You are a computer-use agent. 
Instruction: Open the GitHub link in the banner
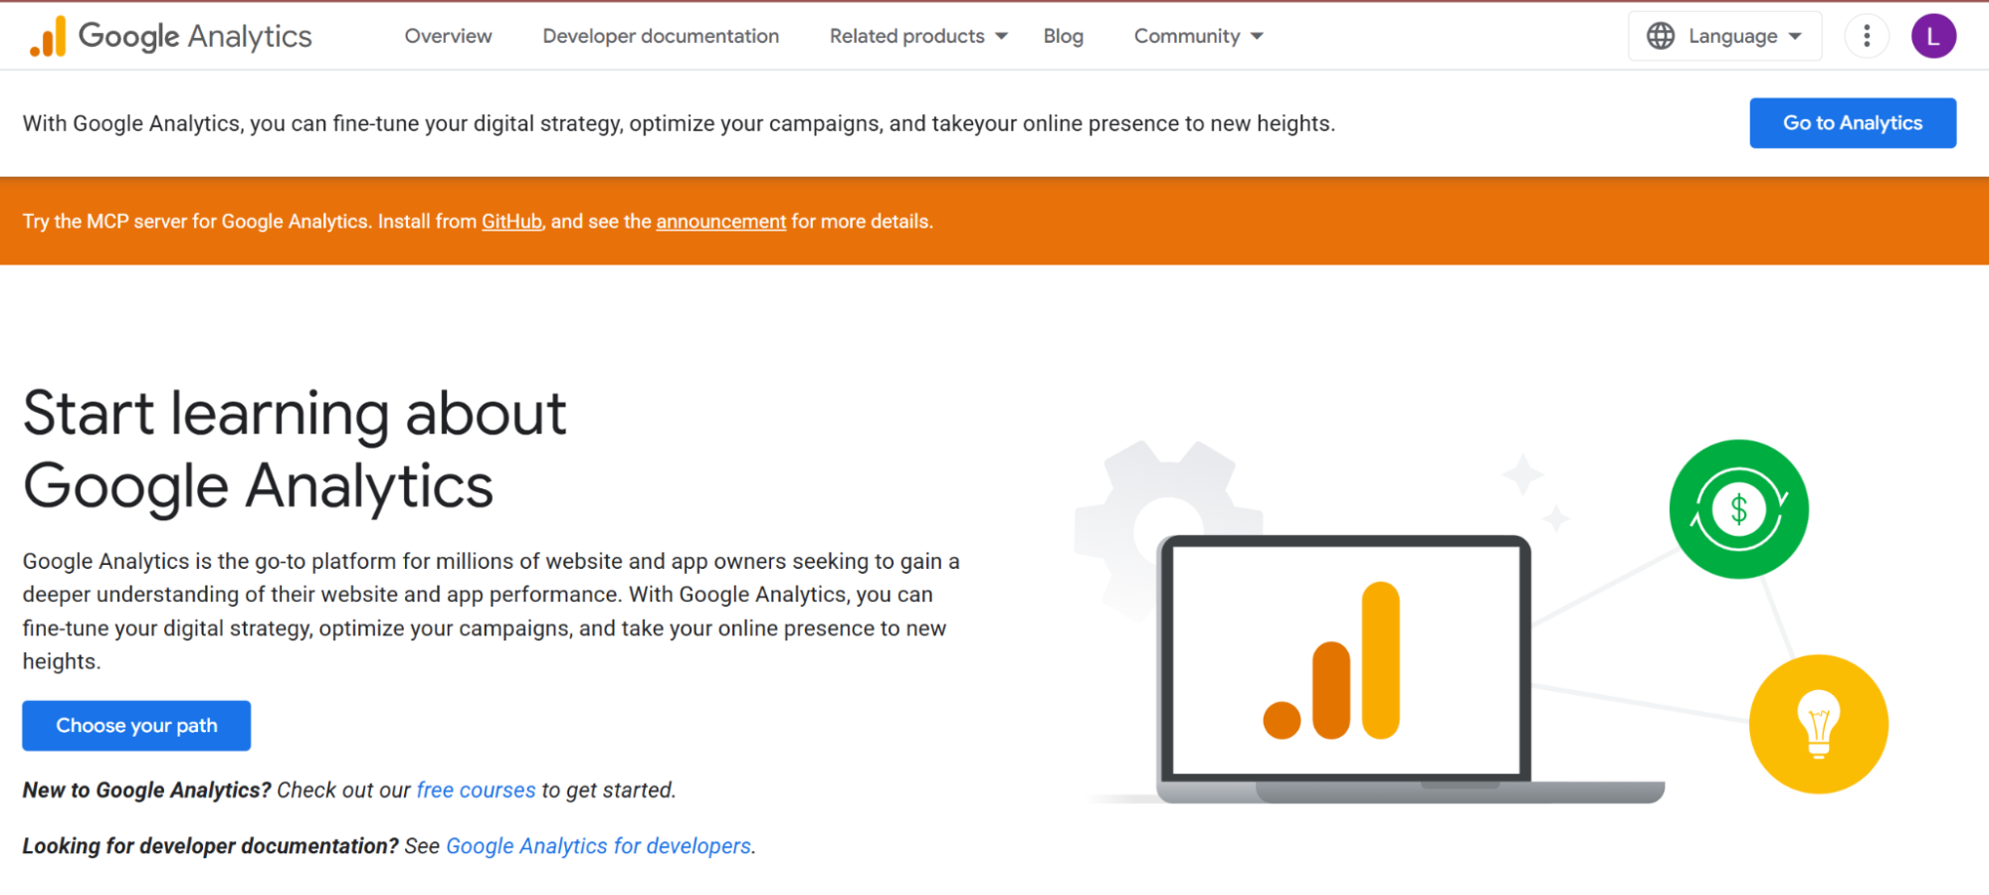[x=511, y=221]
